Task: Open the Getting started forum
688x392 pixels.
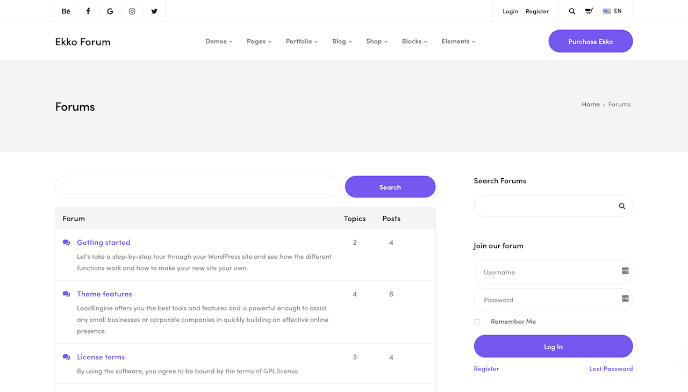Action: (104, 243)
